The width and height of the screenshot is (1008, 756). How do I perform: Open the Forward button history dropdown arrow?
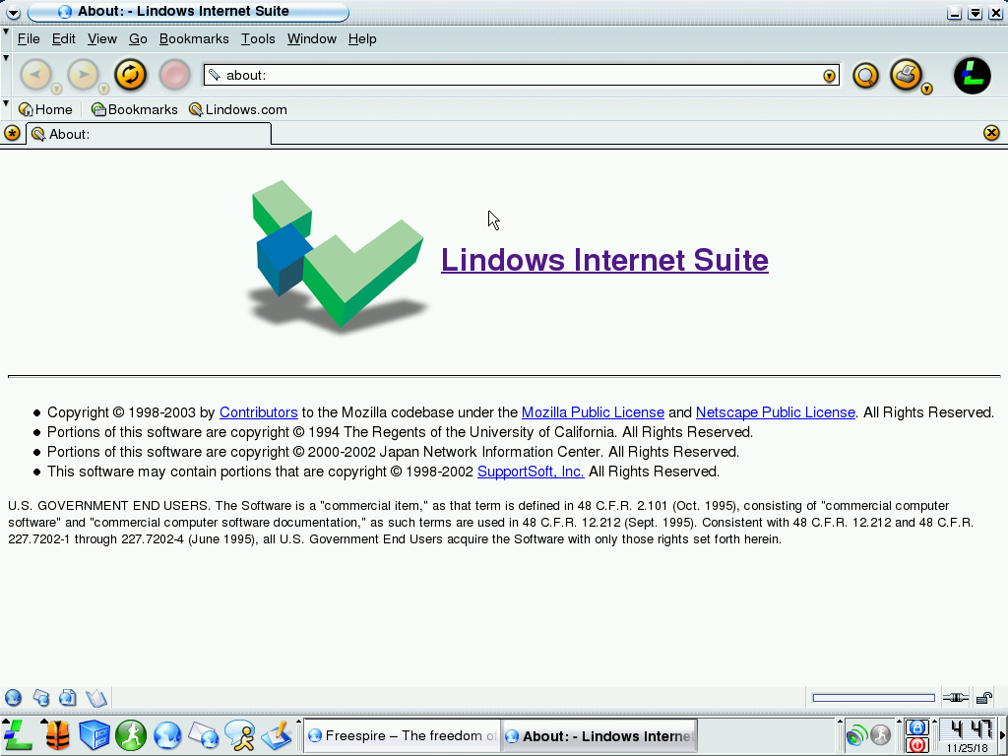tap(103, 88)
